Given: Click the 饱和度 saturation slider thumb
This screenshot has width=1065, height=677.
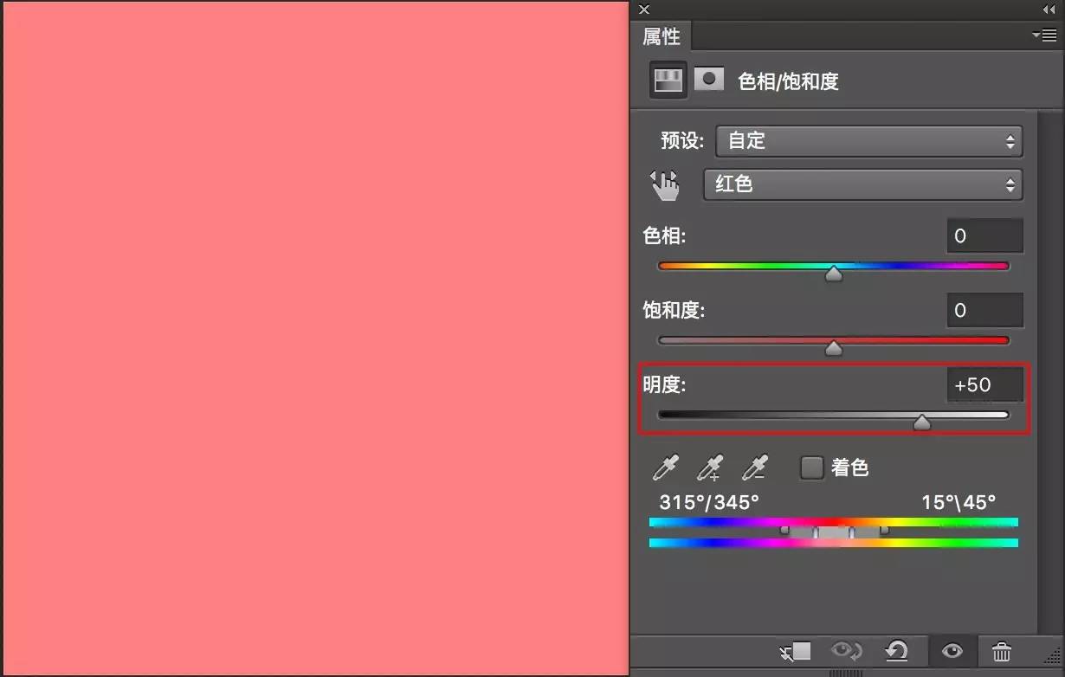Looking at the screenshot, I should coord(834,348).
